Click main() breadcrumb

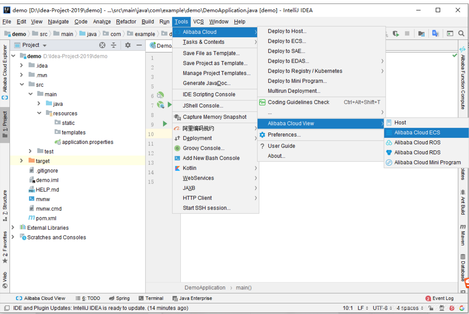click(244, 288)
